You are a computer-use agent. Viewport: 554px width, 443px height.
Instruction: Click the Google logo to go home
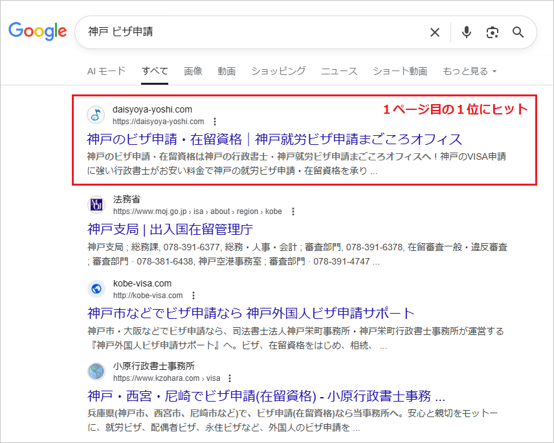38,32
